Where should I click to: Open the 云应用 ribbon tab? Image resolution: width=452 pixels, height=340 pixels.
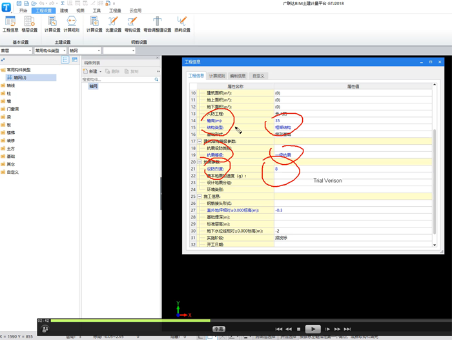coord(135,11)
